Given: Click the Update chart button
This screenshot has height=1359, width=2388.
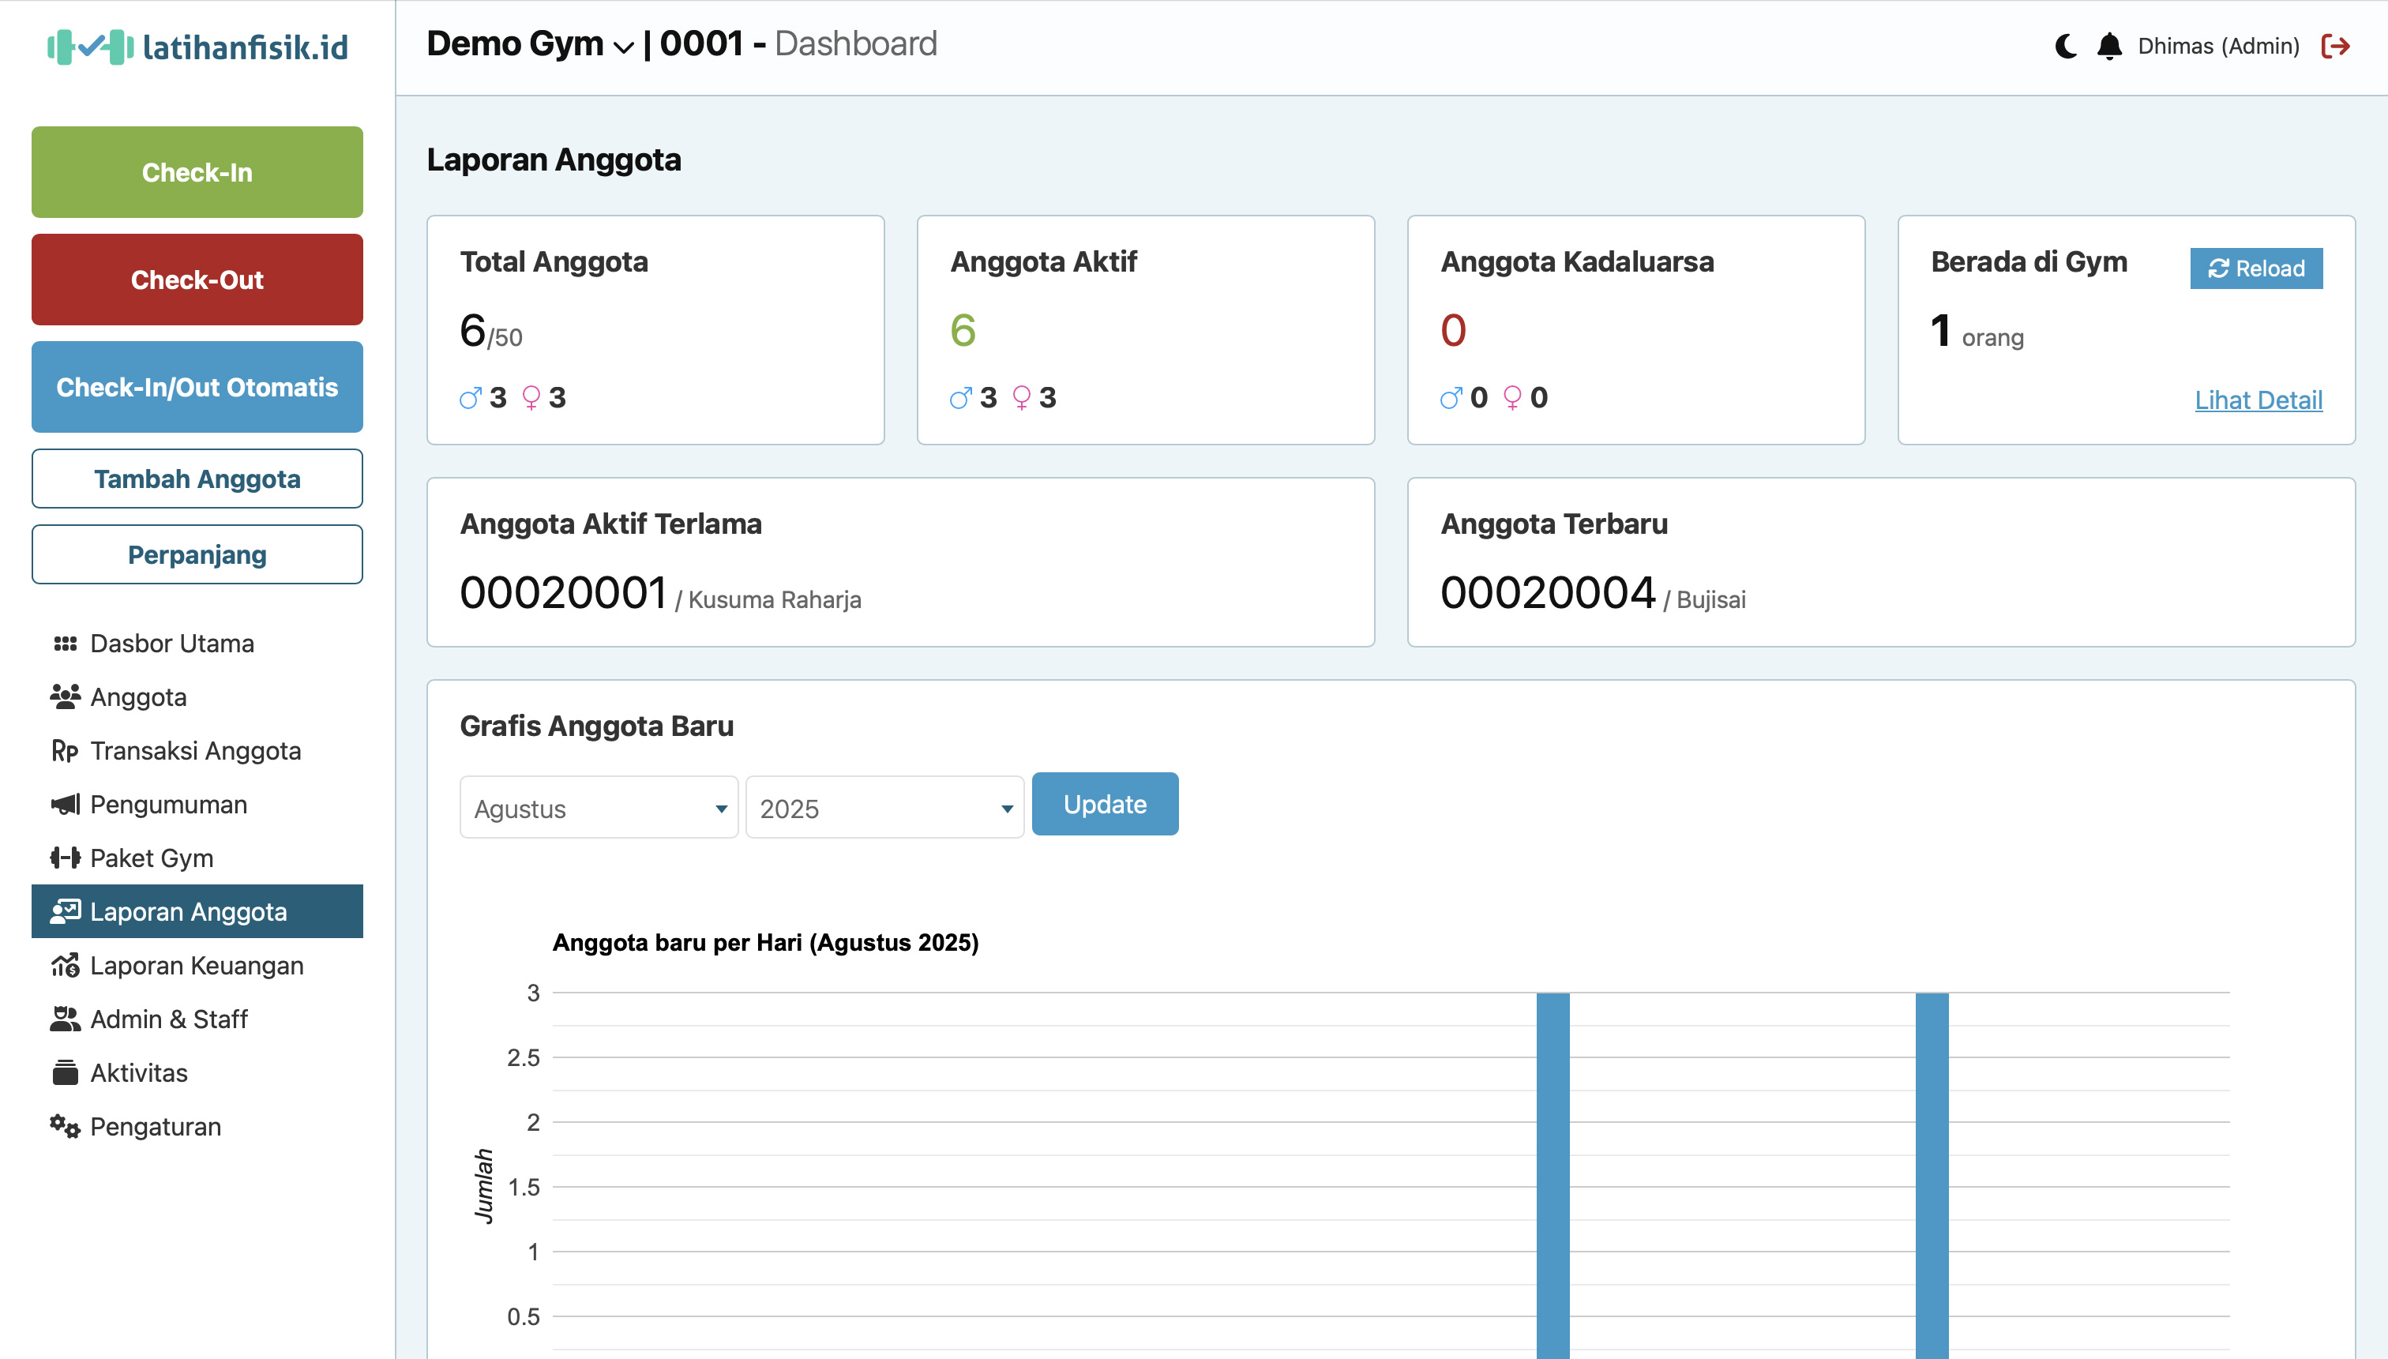Looking at the screenshot, I should 1104,804.
